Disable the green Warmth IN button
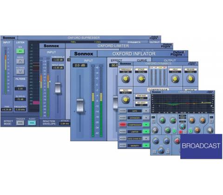This screenshot has height=195, width=223. (x=146, y=145)
